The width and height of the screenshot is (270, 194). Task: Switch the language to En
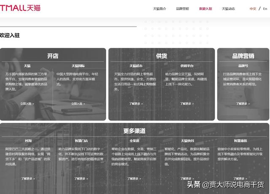(265, 8)
